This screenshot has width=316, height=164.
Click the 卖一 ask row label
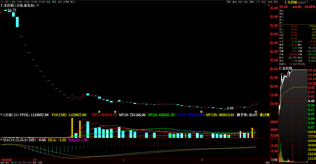pyautogui.click(x=281, y=23)
